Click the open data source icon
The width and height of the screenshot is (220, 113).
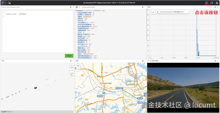9,3
